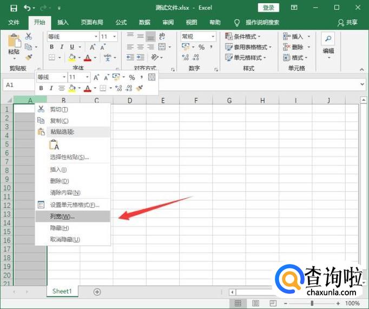Switch to the 视图 tab
Screen dimensions: 369x309
(x=192, y=22)
